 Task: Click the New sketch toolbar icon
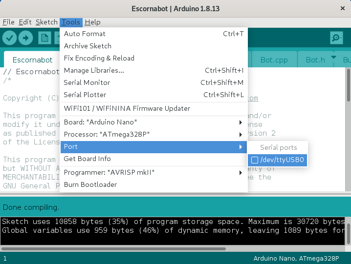click(x=44, y=38)
